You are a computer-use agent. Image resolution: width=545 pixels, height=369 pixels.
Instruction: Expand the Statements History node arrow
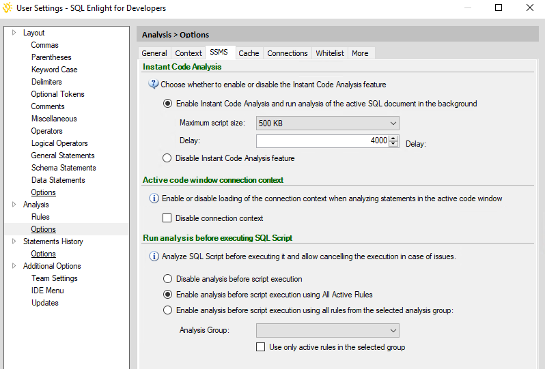click(x=14, y=241)
